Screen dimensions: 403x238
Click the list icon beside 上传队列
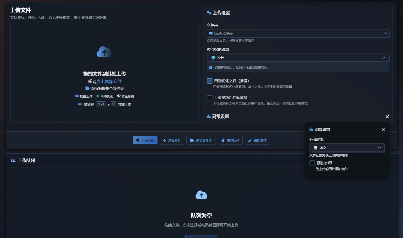click(x=13, y=160)
